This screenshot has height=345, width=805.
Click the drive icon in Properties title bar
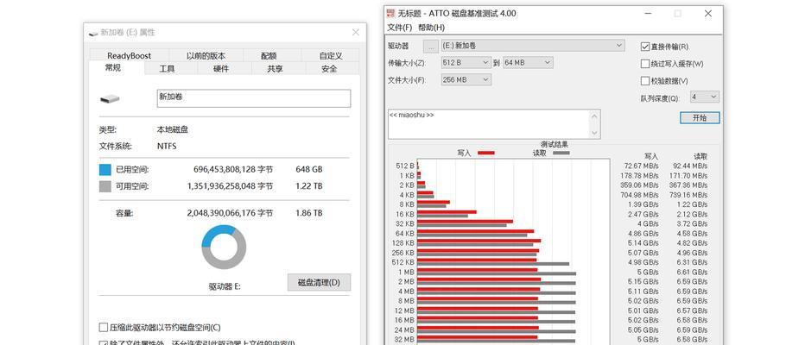pos(93,33)
